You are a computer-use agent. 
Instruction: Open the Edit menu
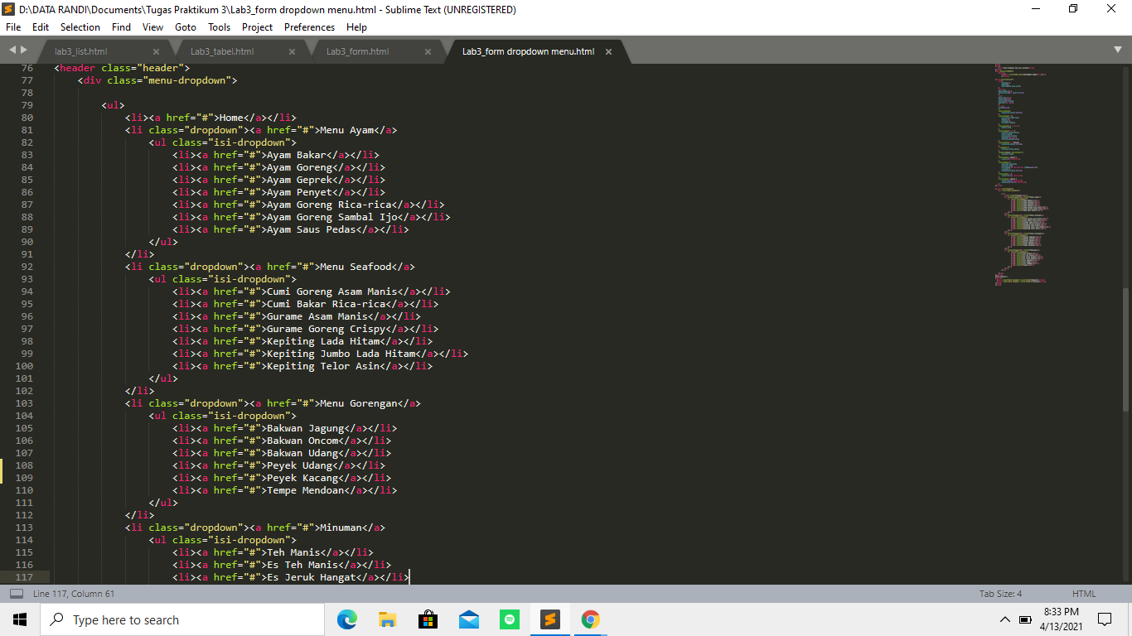point(41,27)
